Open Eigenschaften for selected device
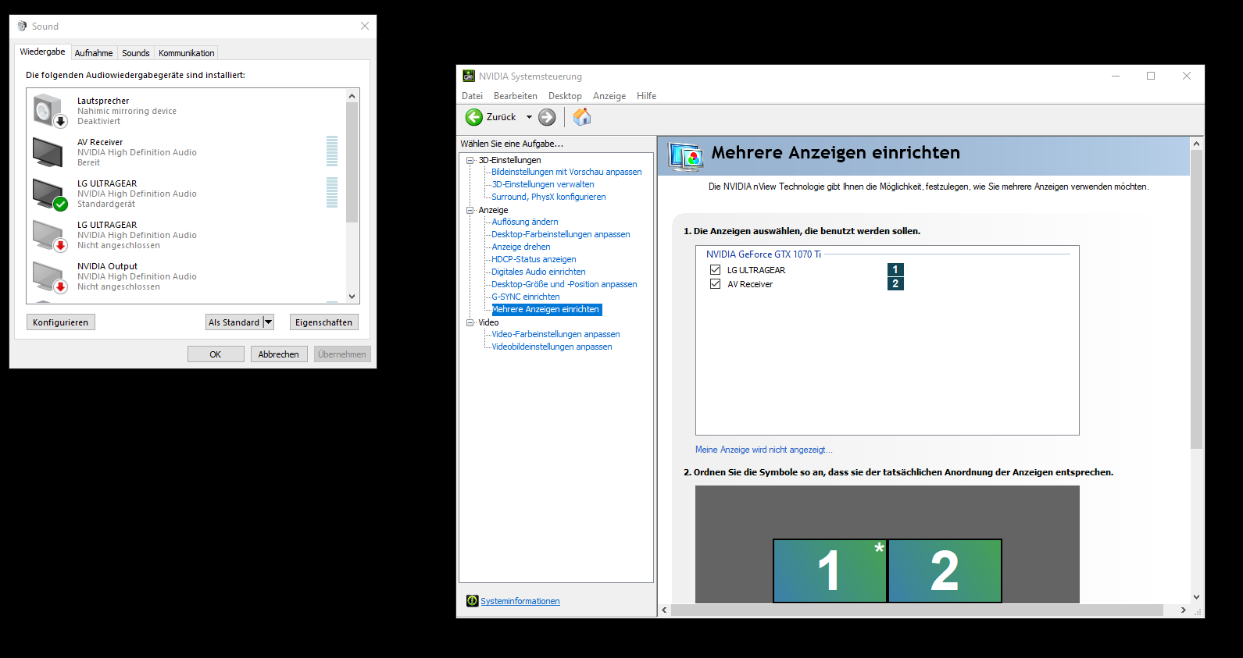The width and height of the screenshot is (1243, 658). pyautogui.click(x=324, y=322)
